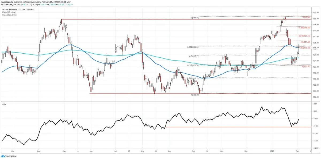Click the 144.00 price axis label
Viewport: 321px width, 159px height.
click(316, 31)
